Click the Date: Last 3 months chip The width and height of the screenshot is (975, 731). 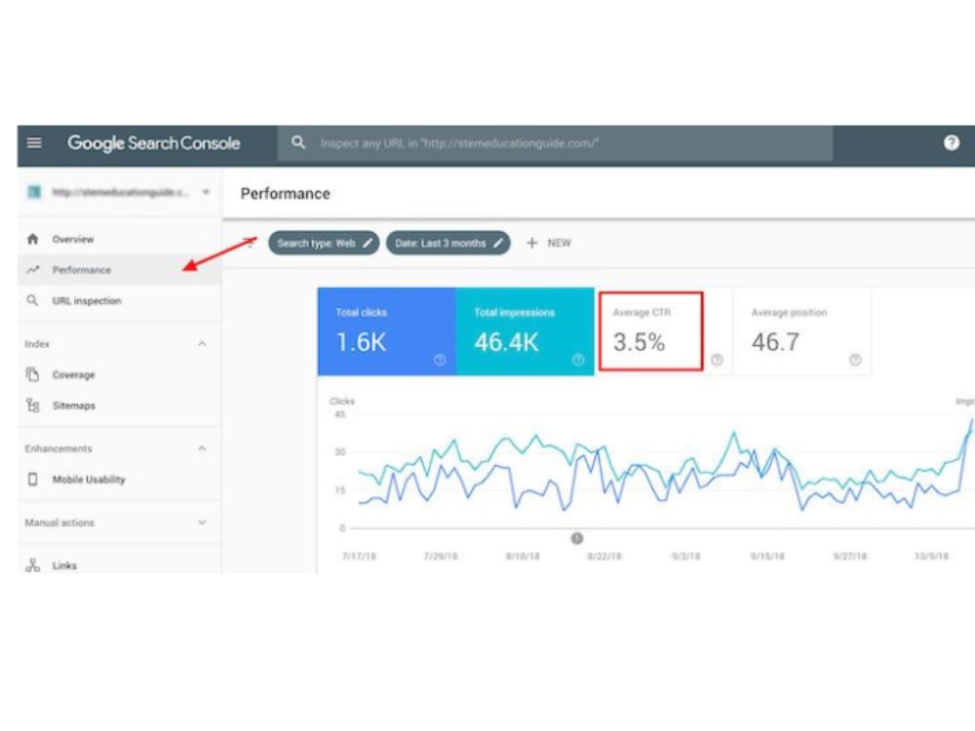pyautogui.click(x=448, y=243)
